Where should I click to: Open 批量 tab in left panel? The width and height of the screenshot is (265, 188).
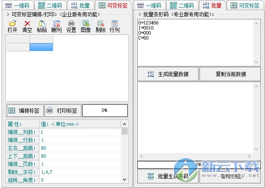pos(81,5)
